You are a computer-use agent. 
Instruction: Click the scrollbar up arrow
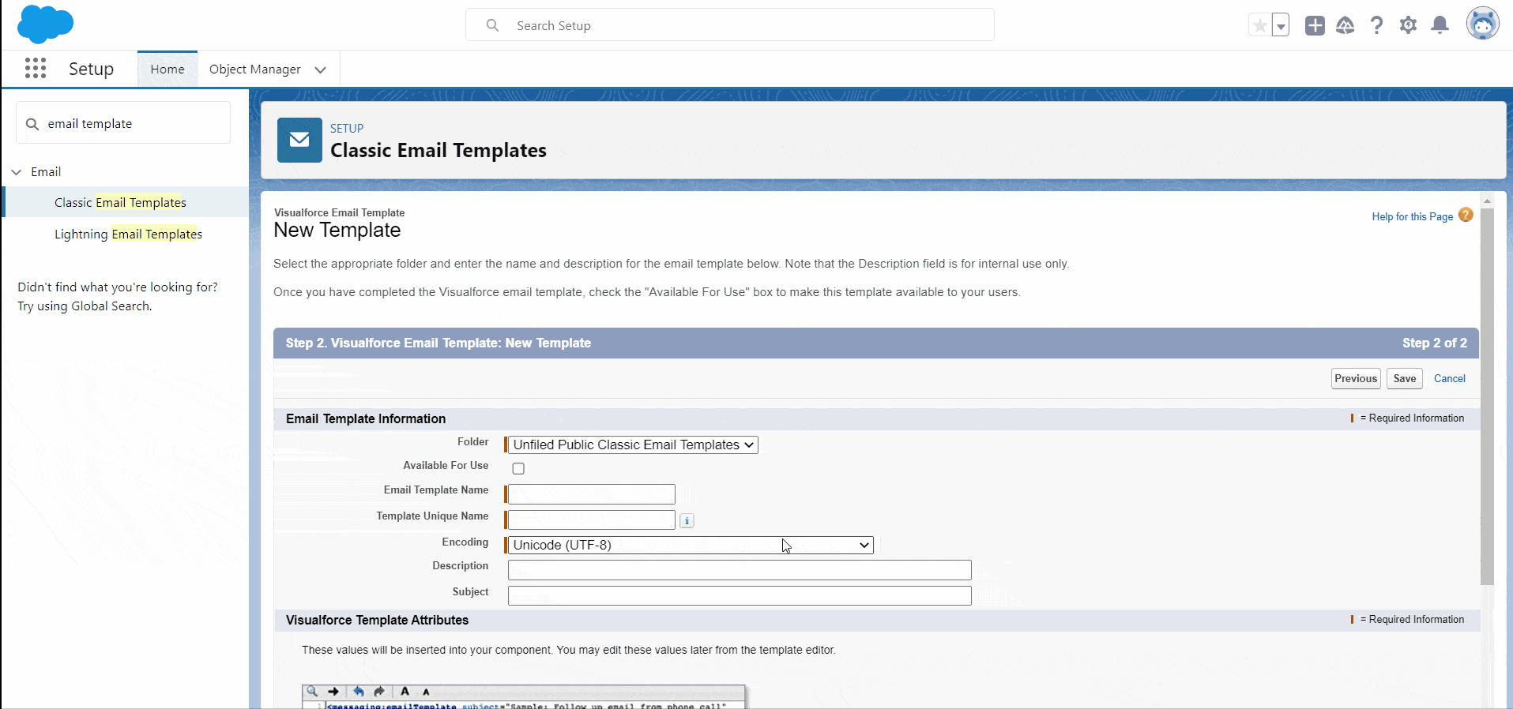coord(1487,201)
